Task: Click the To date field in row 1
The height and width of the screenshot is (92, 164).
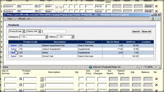Action: (x=27, y=6)
